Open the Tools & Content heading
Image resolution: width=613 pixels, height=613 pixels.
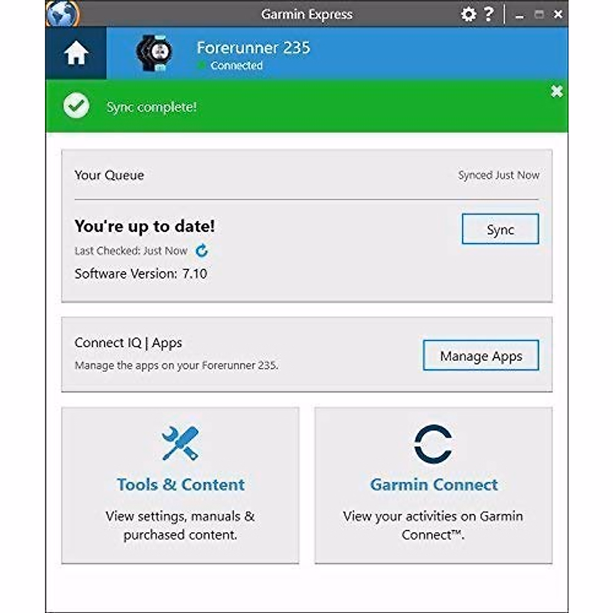click(181, 484)
